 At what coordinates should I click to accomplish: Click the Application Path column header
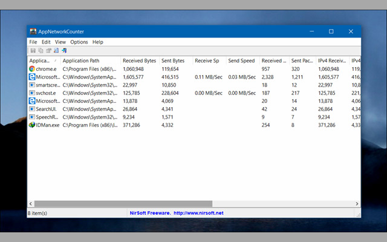(89, 60)
